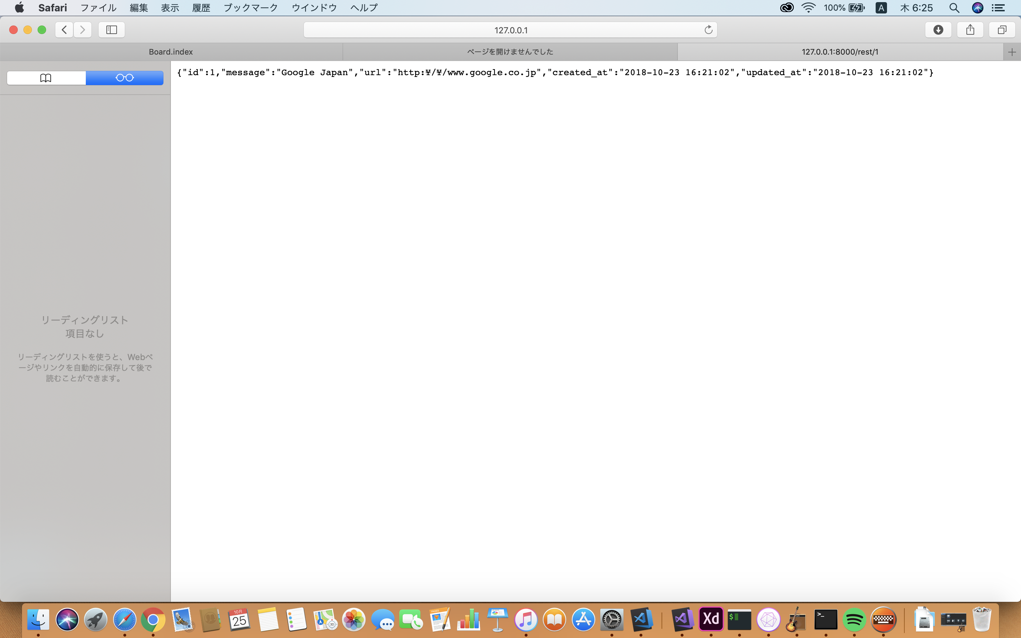Open Google Chrome from the Dock

pyautogui.click(x=153, y=620)
